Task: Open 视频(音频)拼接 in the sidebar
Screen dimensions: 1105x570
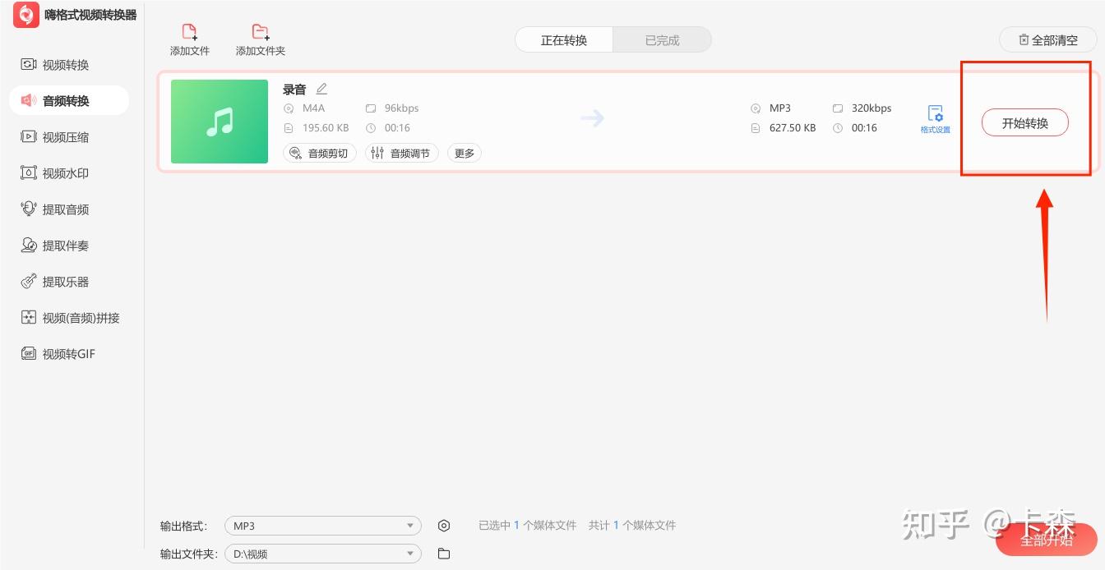Action: pyautogui.click(x=69, y=318)
